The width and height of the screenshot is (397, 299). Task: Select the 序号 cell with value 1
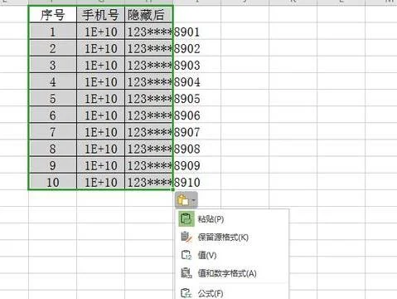pyautogui.click(x=52, y=32)
